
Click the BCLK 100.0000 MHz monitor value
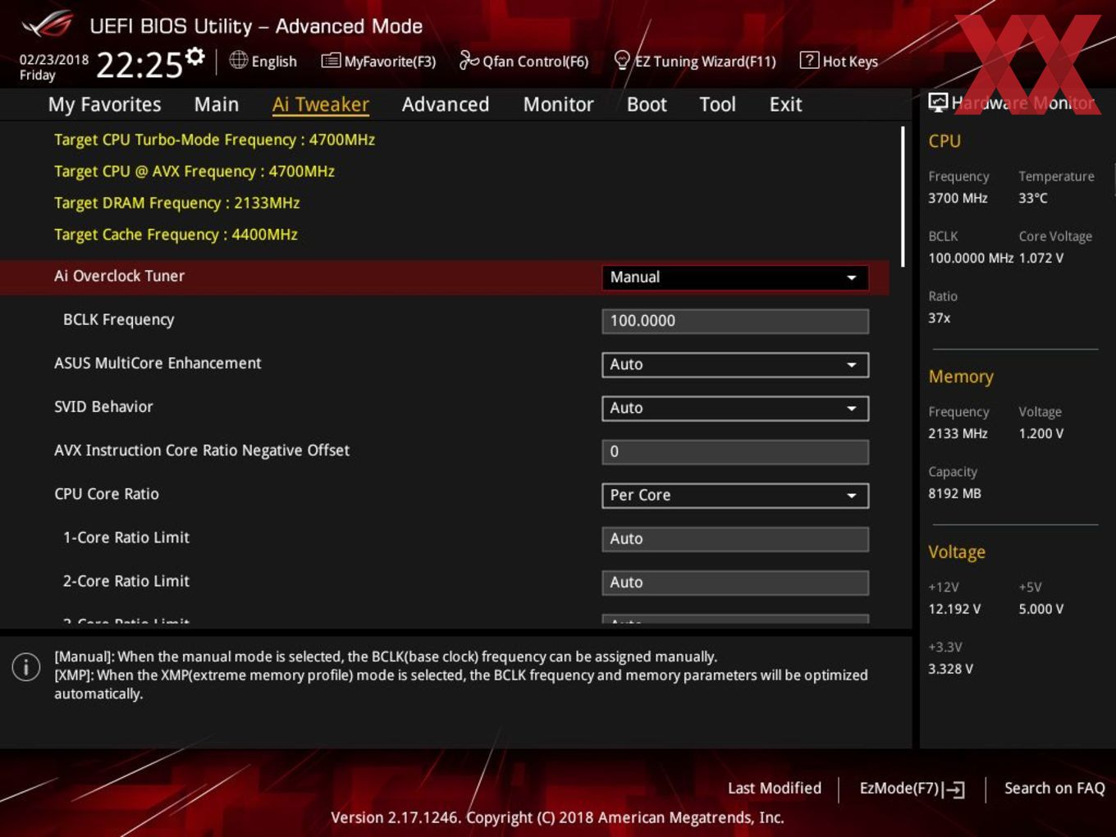click(971, 258)
